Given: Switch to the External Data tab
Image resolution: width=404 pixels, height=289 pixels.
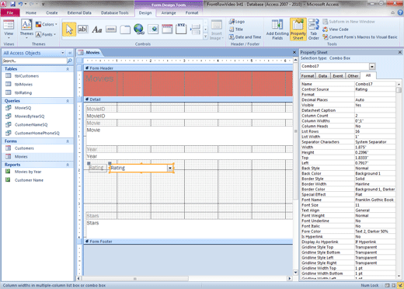Looking at the screenshot, I should 79,12.
